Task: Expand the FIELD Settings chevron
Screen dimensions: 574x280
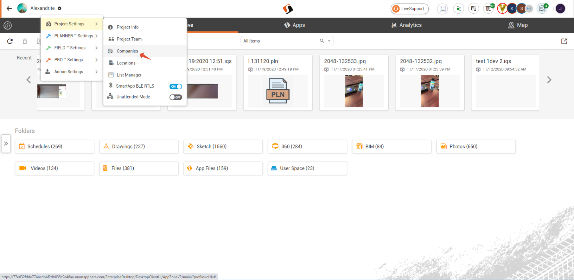Action: pyautogui.click(x=96, y=48)
